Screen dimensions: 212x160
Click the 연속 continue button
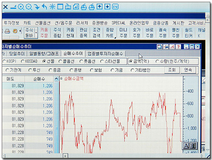click(188, 70)
